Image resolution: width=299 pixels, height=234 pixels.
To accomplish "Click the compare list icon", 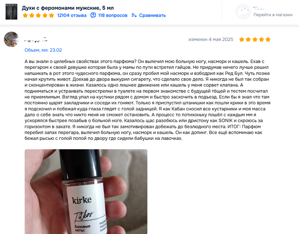I will (134, 15).
